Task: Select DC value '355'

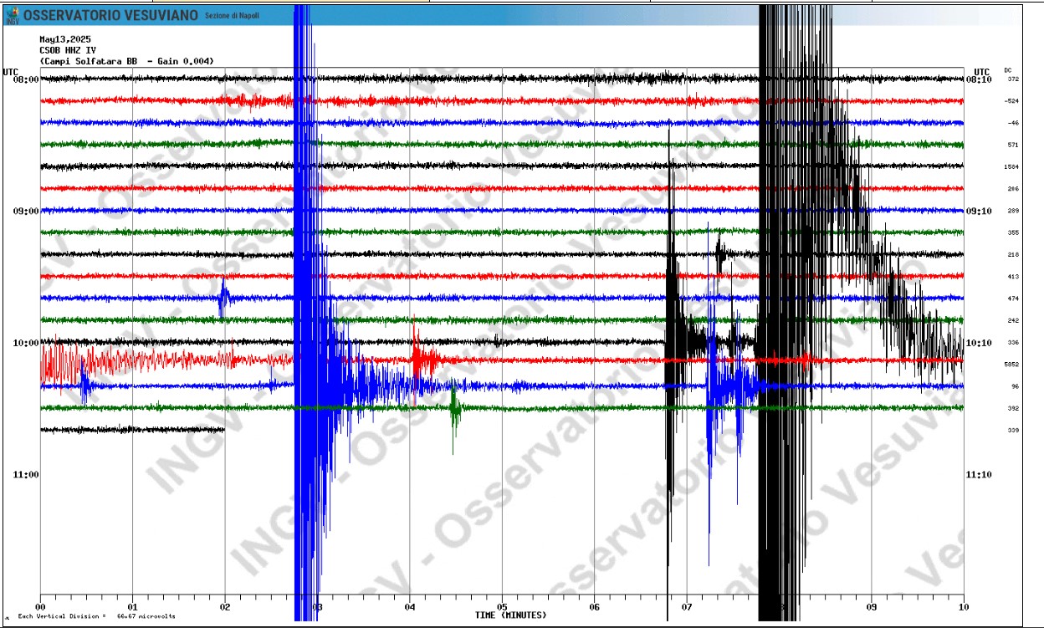Action: pos(1013,232)
